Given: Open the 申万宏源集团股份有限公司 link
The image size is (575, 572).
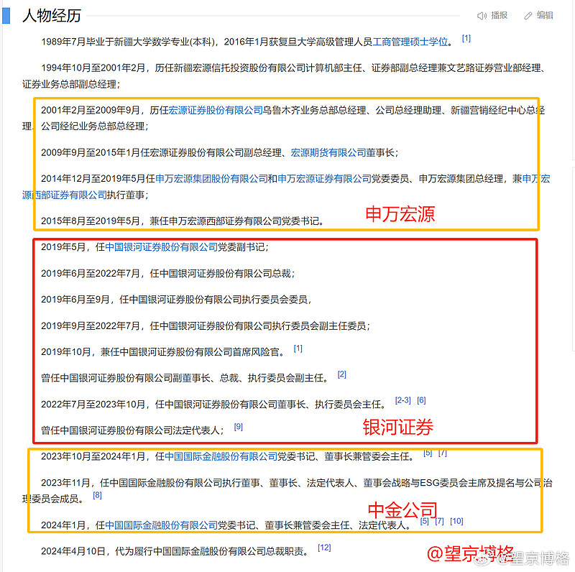Looking at the screenshot, I should (x=211, y=178).
